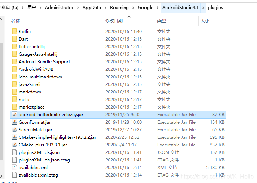Click the navigation pane scrollbar thumb
This screenshot has height=183, width=257.
[x=1, y=101]
